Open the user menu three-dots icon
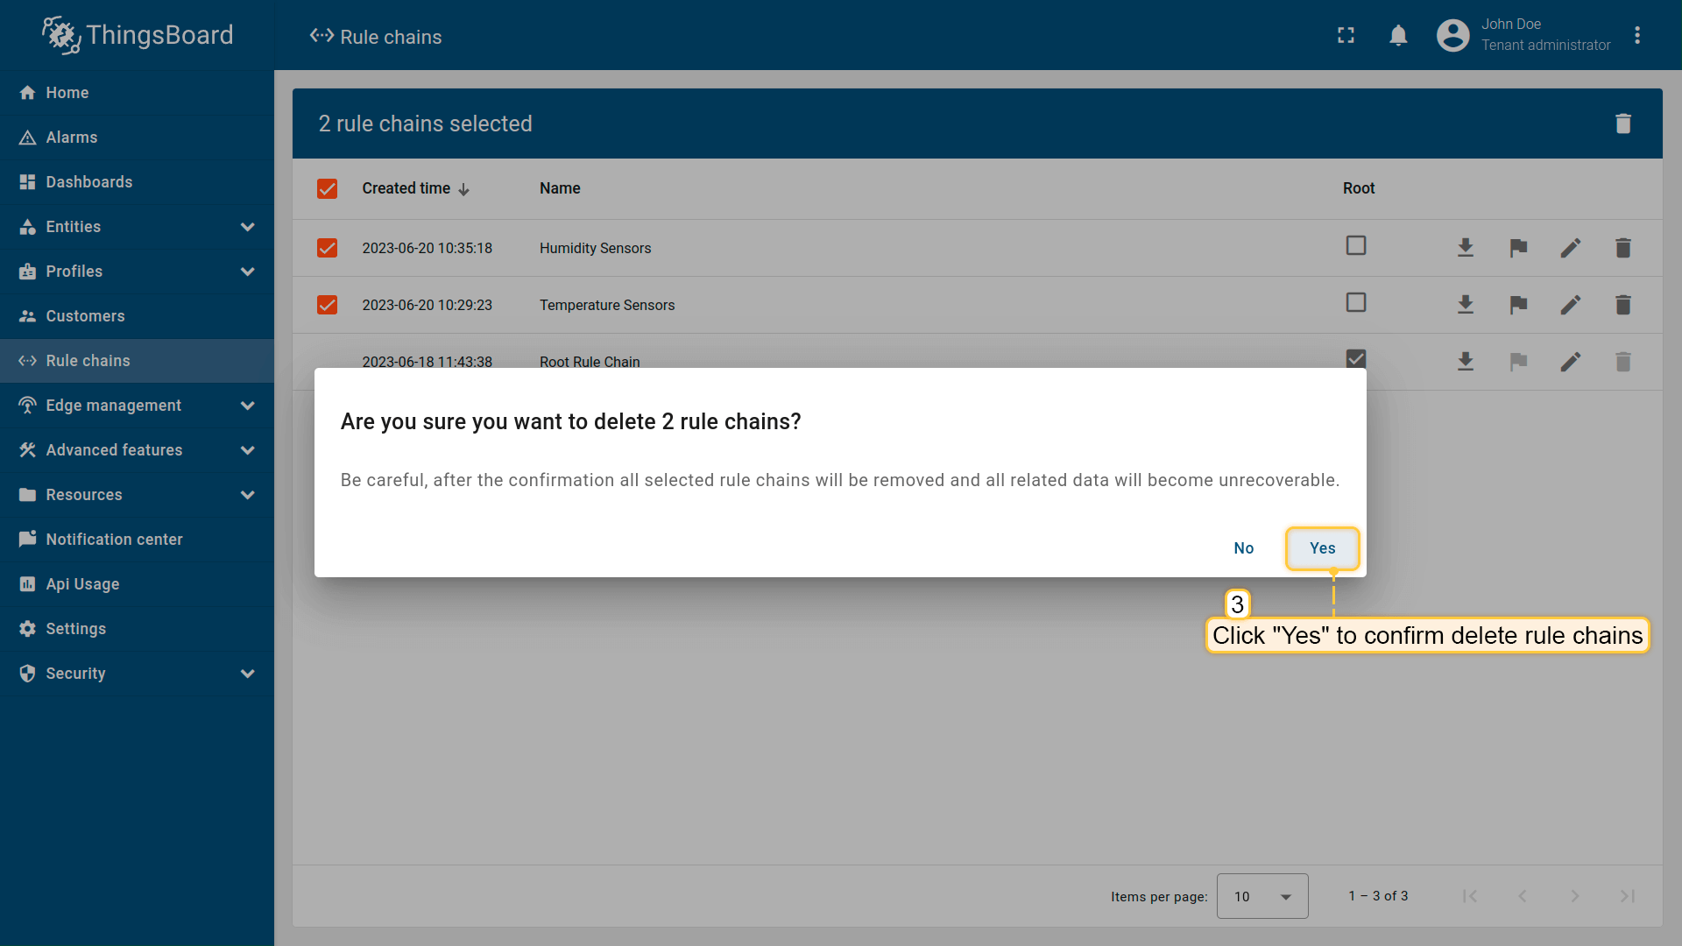Screen dimensions: 1682x946 coord(1636,36)
